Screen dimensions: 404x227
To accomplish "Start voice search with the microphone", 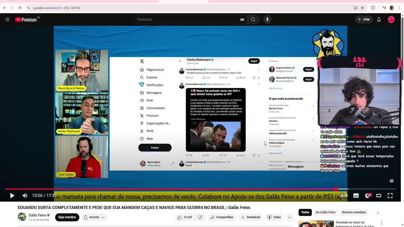I will pyautogui.click(x=267, y=20).
